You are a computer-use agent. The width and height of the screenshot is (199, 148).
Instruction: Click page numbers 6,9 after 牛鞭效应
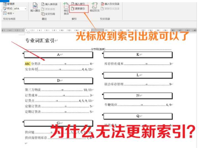169,105
